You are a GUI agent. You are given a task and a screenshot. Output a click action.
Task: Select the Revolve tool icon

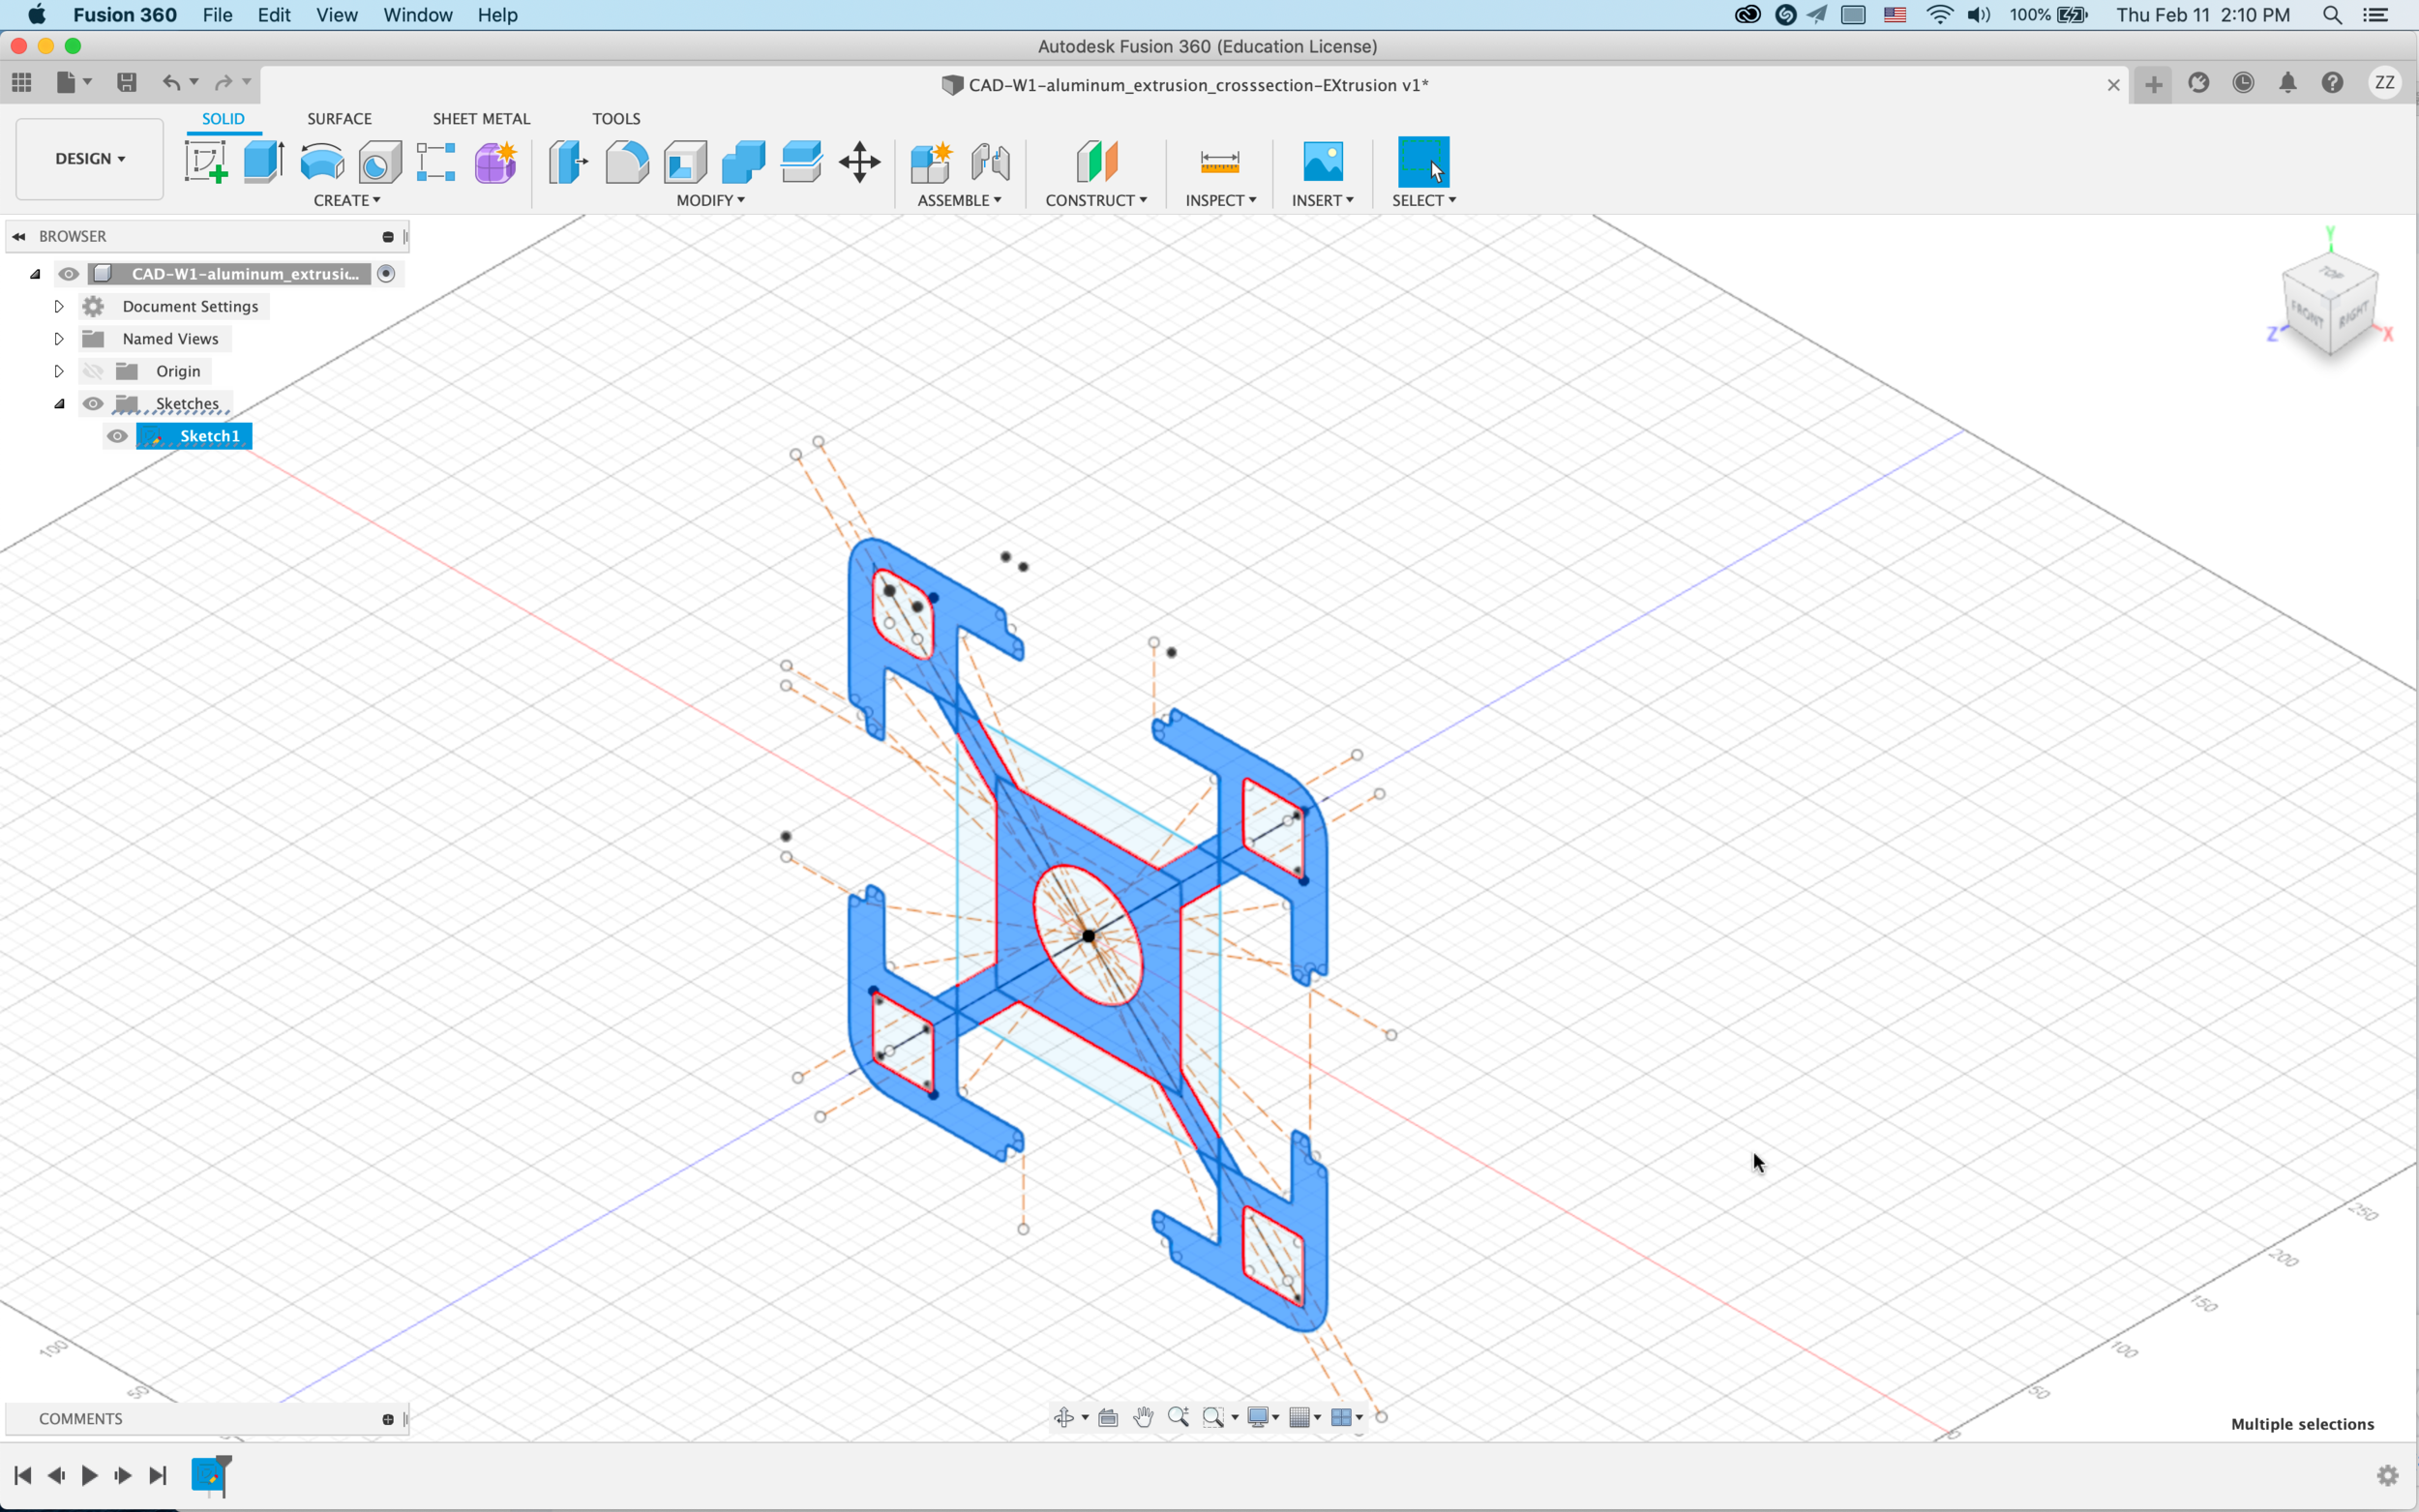click(322, 161)
